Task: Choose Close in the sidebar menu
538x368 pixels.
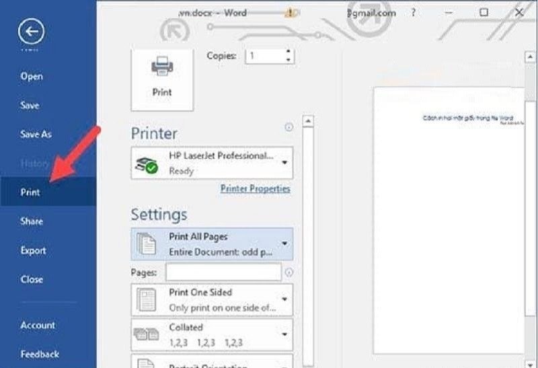Action: [x=32, y=279]
